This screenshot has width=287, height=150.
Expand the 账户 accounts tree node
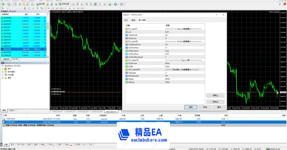tap(3, 69)
